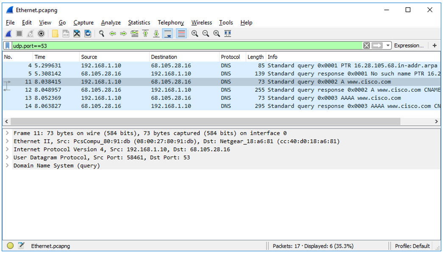443x253 pixels.
Task: Click the Go to last packet icon
Action: coord(156,34)
